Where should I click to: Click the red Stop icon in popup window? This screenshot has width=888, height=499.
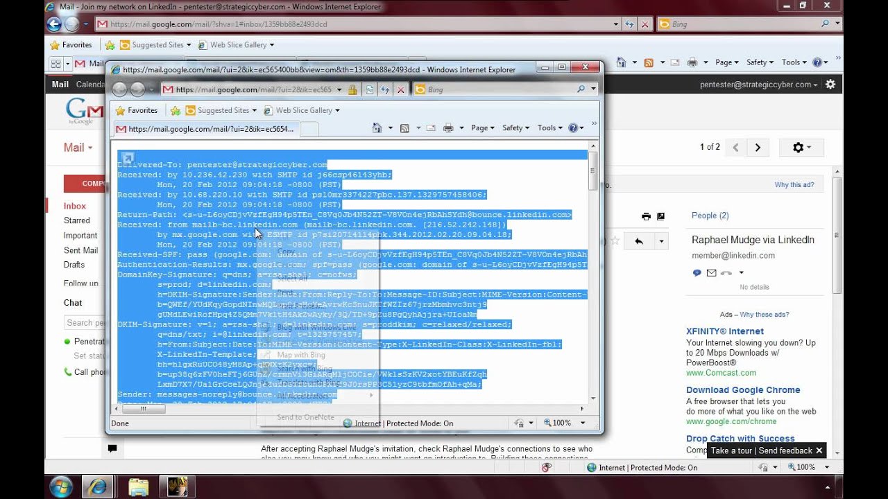(400, 89)
